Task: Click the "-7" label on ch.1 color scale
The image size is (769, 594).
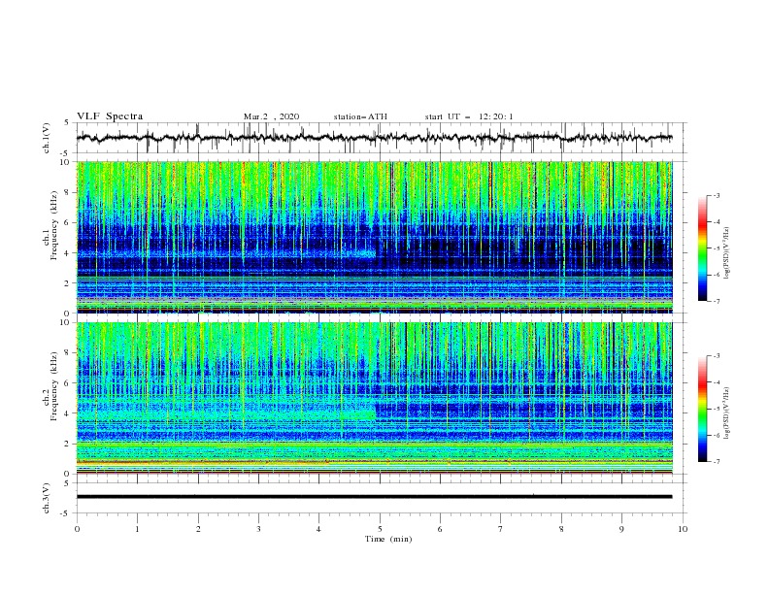Action: click(717, 301)
